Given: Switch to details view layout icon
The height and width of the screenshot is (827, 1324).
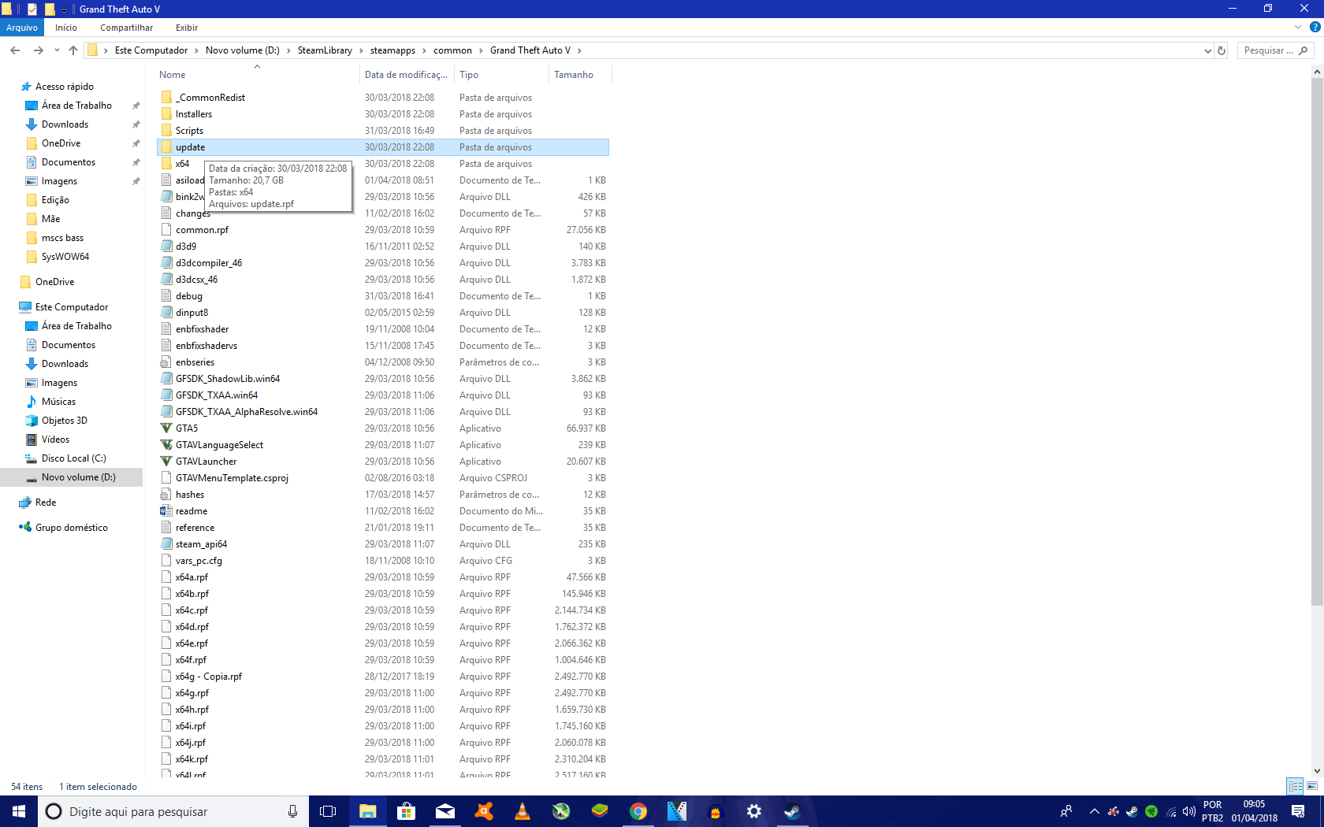Looking at the screenshot, I should 1295,786.
